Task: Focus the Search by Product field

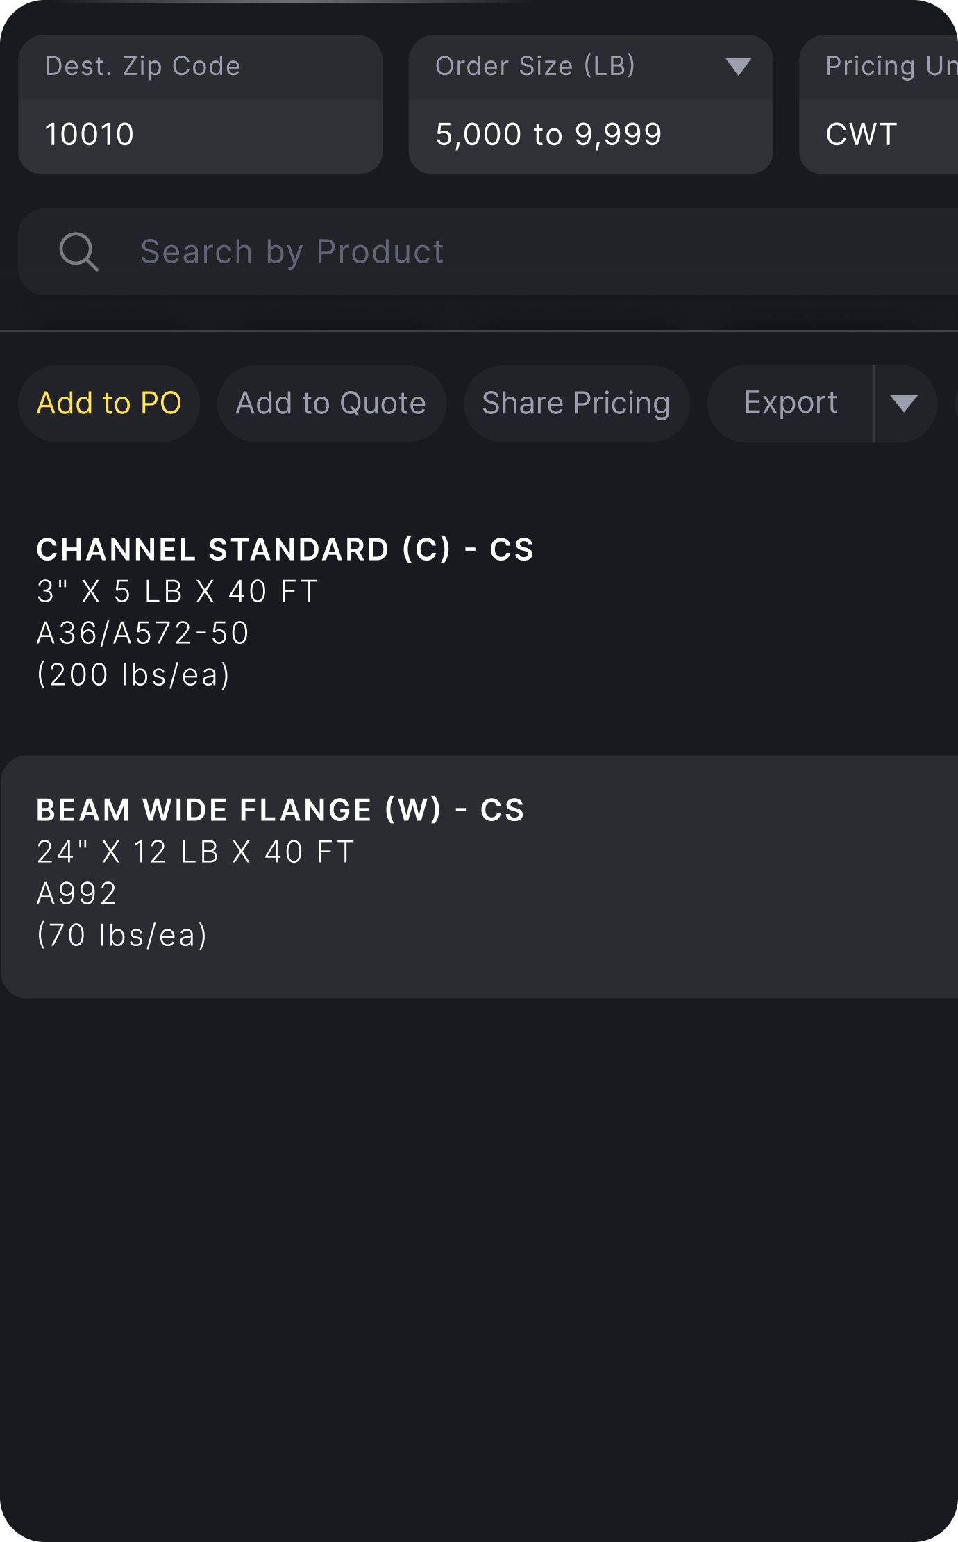Action: pos(486,251)
